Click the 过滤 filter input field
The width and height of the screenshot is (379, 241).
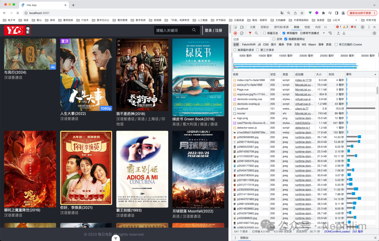(251, 39)
